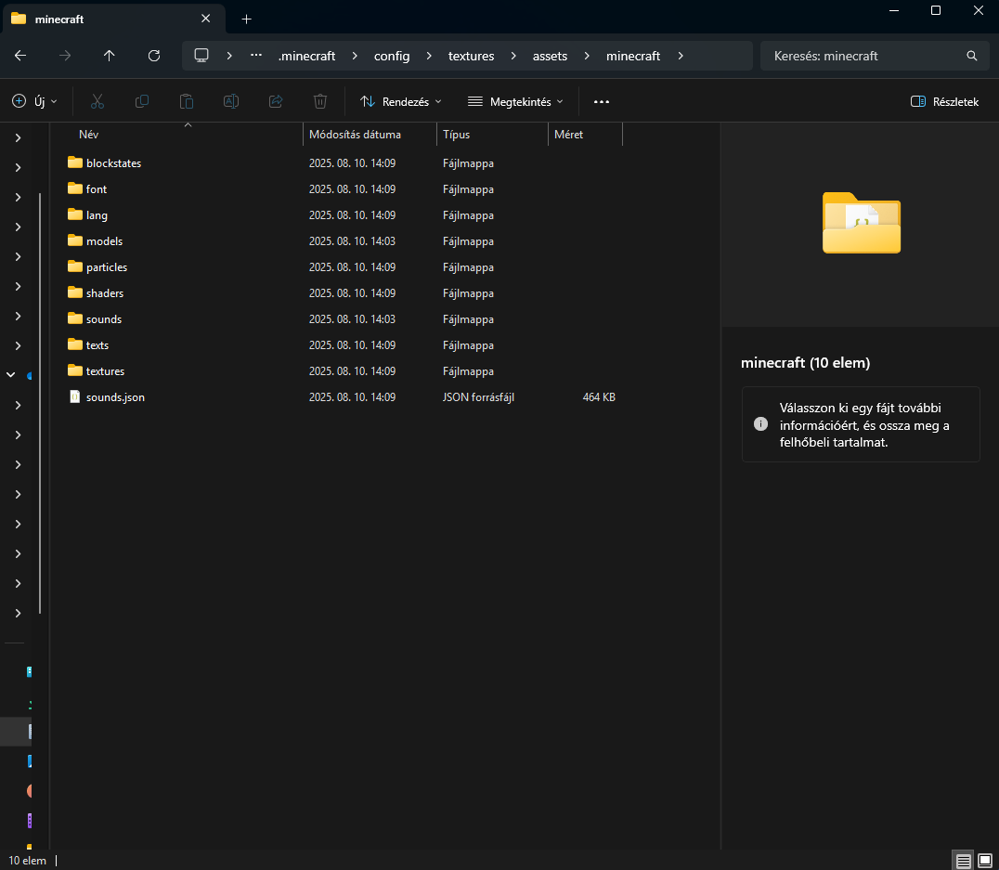The image size is (999, 870).
Task: Click the search magnifier icon
Action: [x=971, y=56]
